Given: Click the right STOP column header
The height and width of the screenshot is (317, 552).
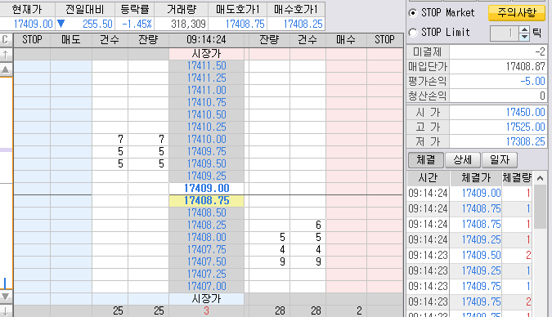Looking at the screenshot, I should click(385, 40).
